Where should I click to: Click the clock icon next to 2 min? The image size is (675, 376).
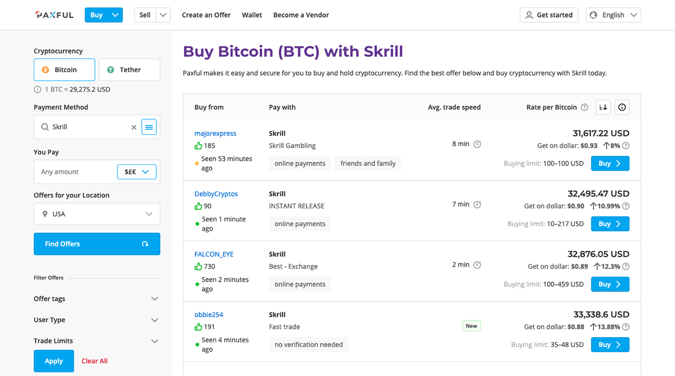(477, 264)
